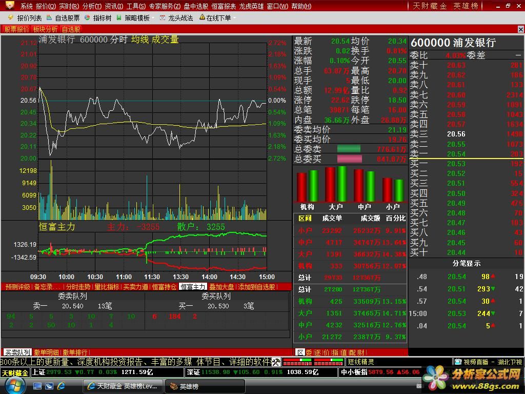This screenshot has height=394, width=525.
Task: Click the 区间 column header
Action: [305, 219]
